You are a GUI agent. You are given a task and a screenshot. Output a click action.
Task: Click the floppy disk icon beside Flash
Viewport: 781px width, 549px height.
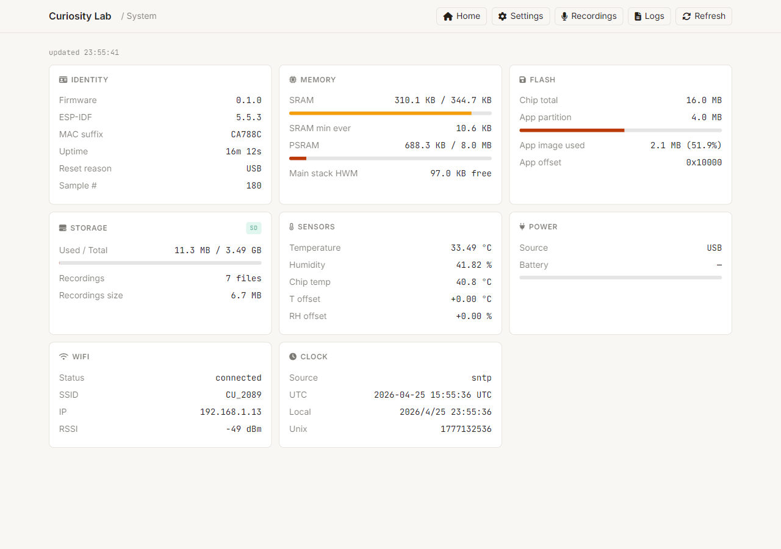click(523, 80)
